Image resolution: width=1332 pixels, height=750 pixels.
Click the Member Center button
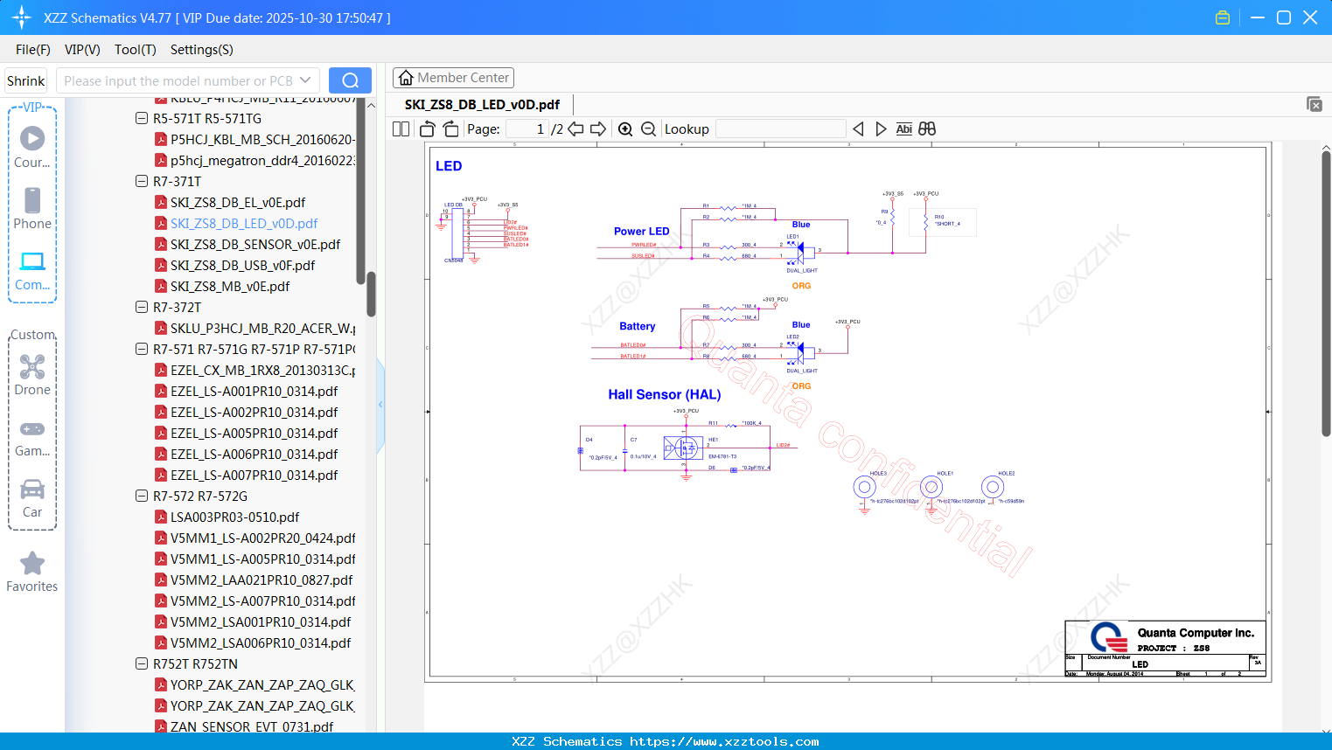click(x=453, y=78)
